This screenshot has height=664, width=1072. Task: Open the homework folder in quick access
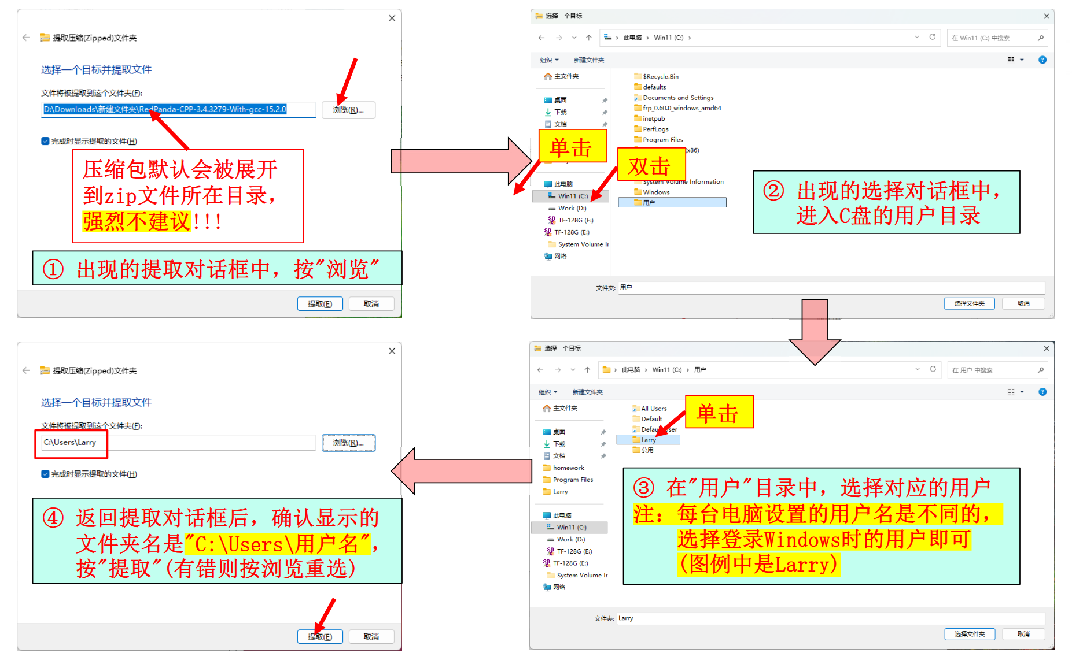pos(568,468)
